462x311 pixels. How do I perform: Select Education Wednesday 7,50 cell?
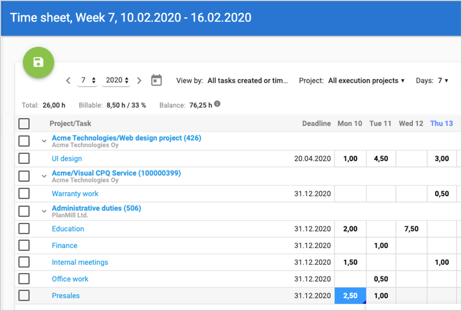(x=411, y=229)
